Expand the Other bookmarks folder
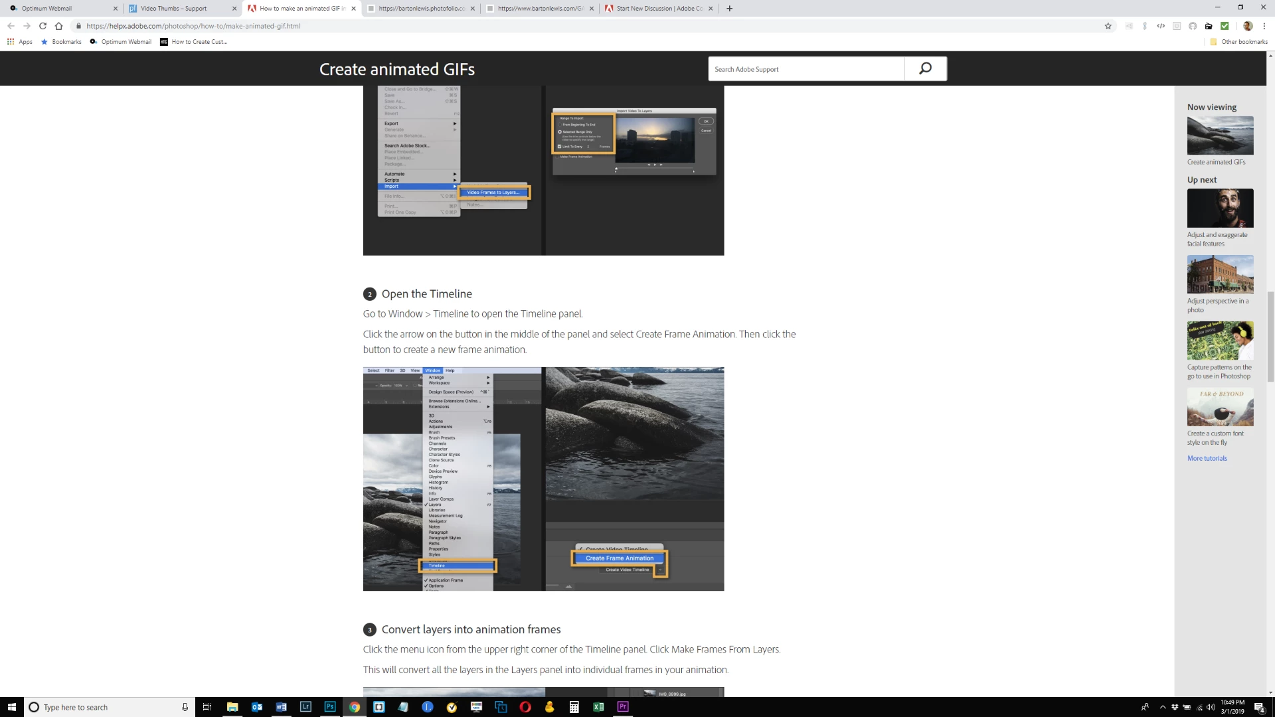Viewport: 1275px width, 717px height. (1238, 42)
